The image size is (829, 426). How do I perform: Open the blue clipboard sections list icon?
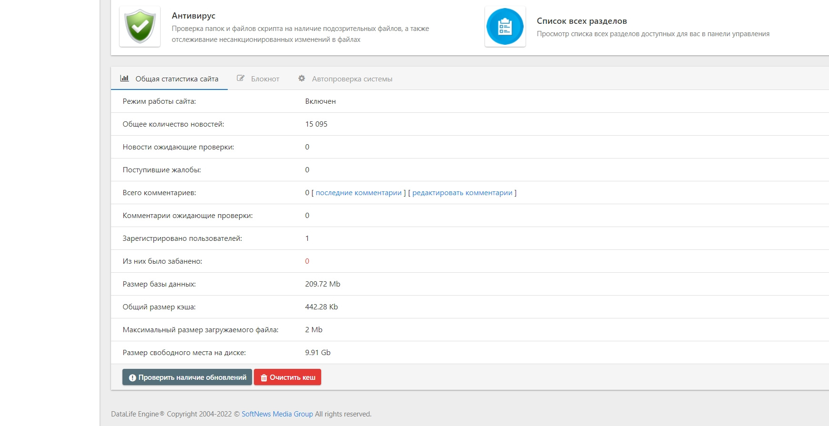point(505,26)
